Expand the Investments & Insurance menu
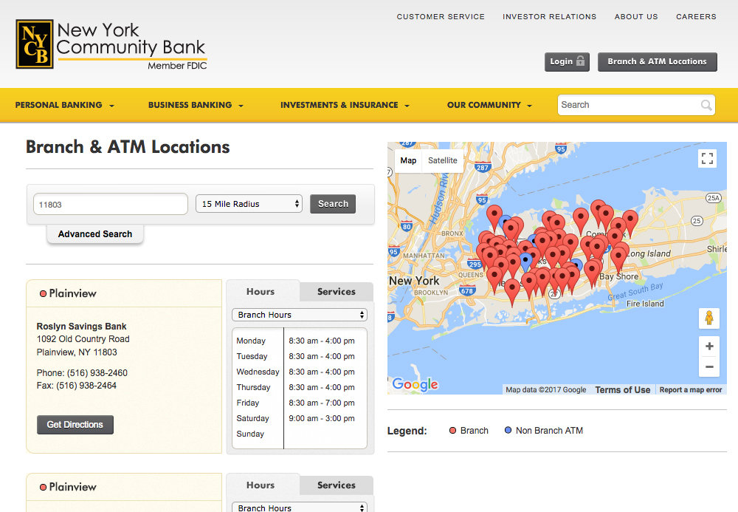 click(x=345, y=105)
